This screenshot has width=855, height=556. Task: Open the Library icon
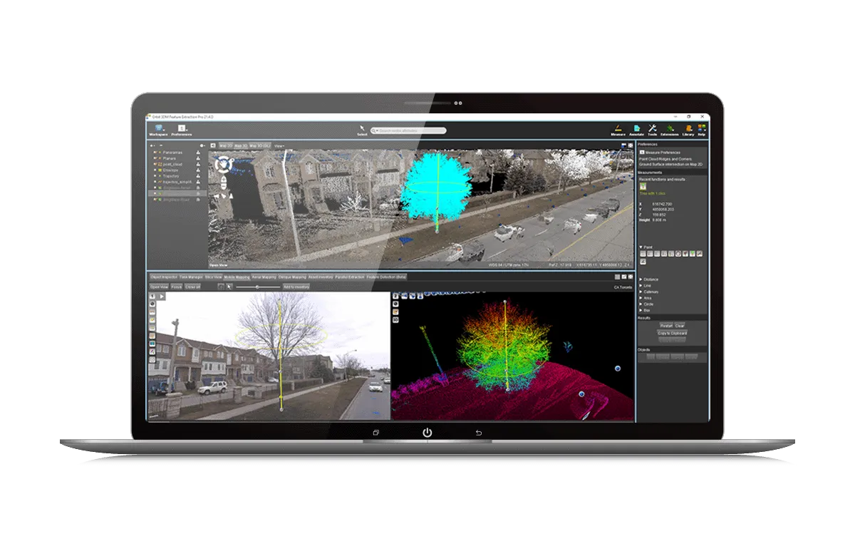[x=688, y=130]
